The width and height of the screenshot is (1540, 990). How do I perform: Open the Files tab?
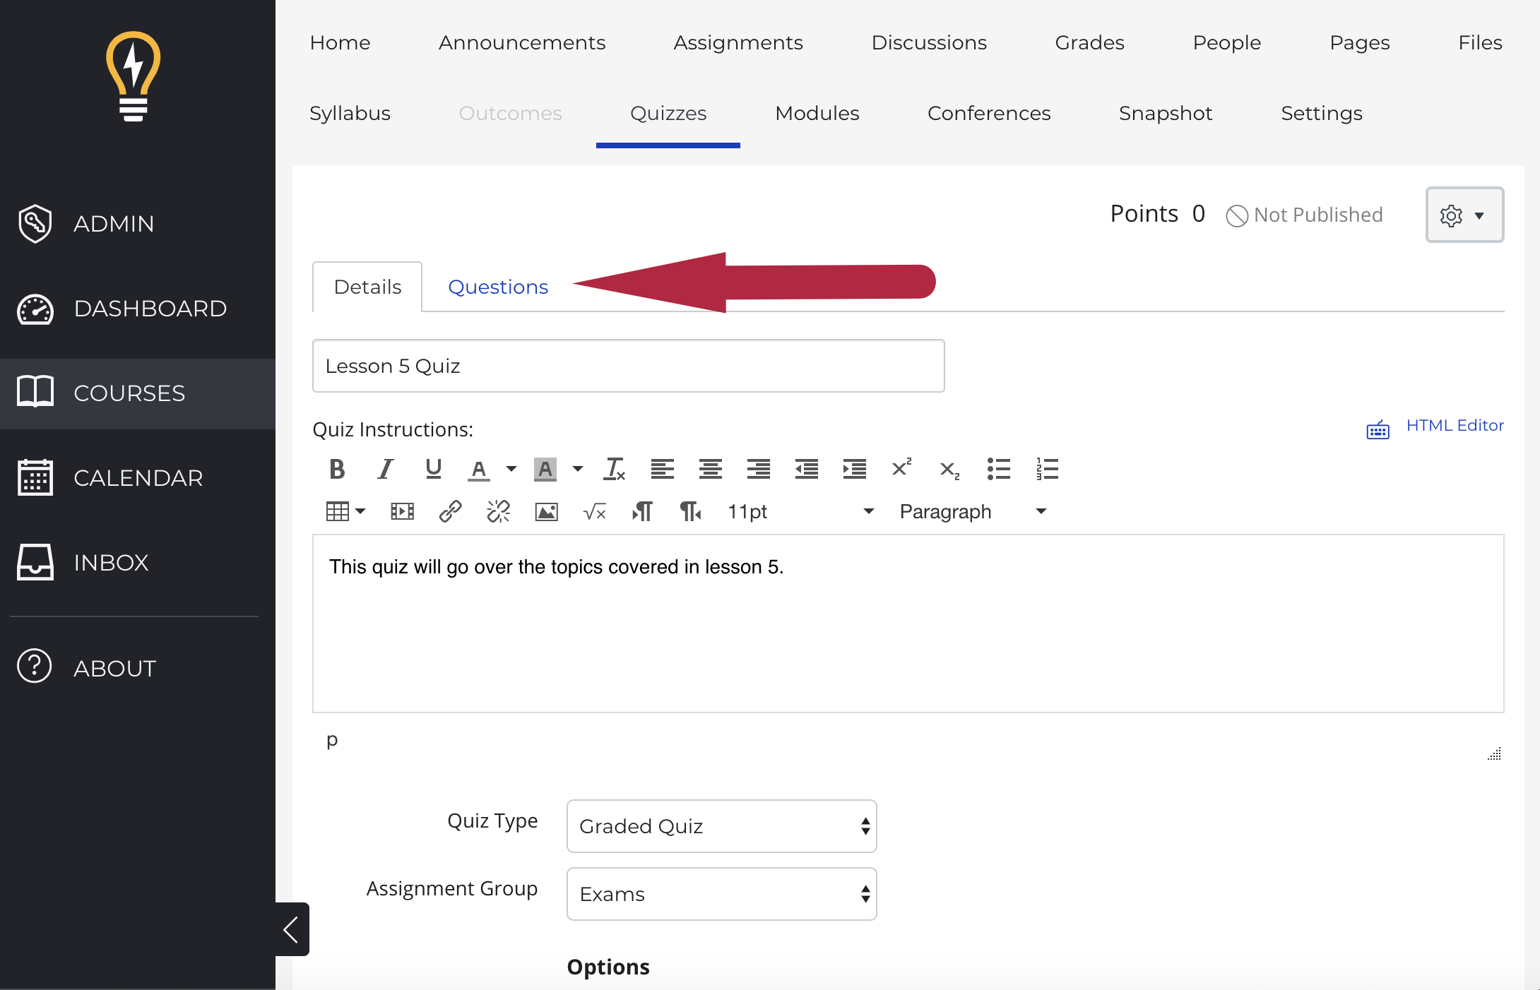coord(1480,43)
